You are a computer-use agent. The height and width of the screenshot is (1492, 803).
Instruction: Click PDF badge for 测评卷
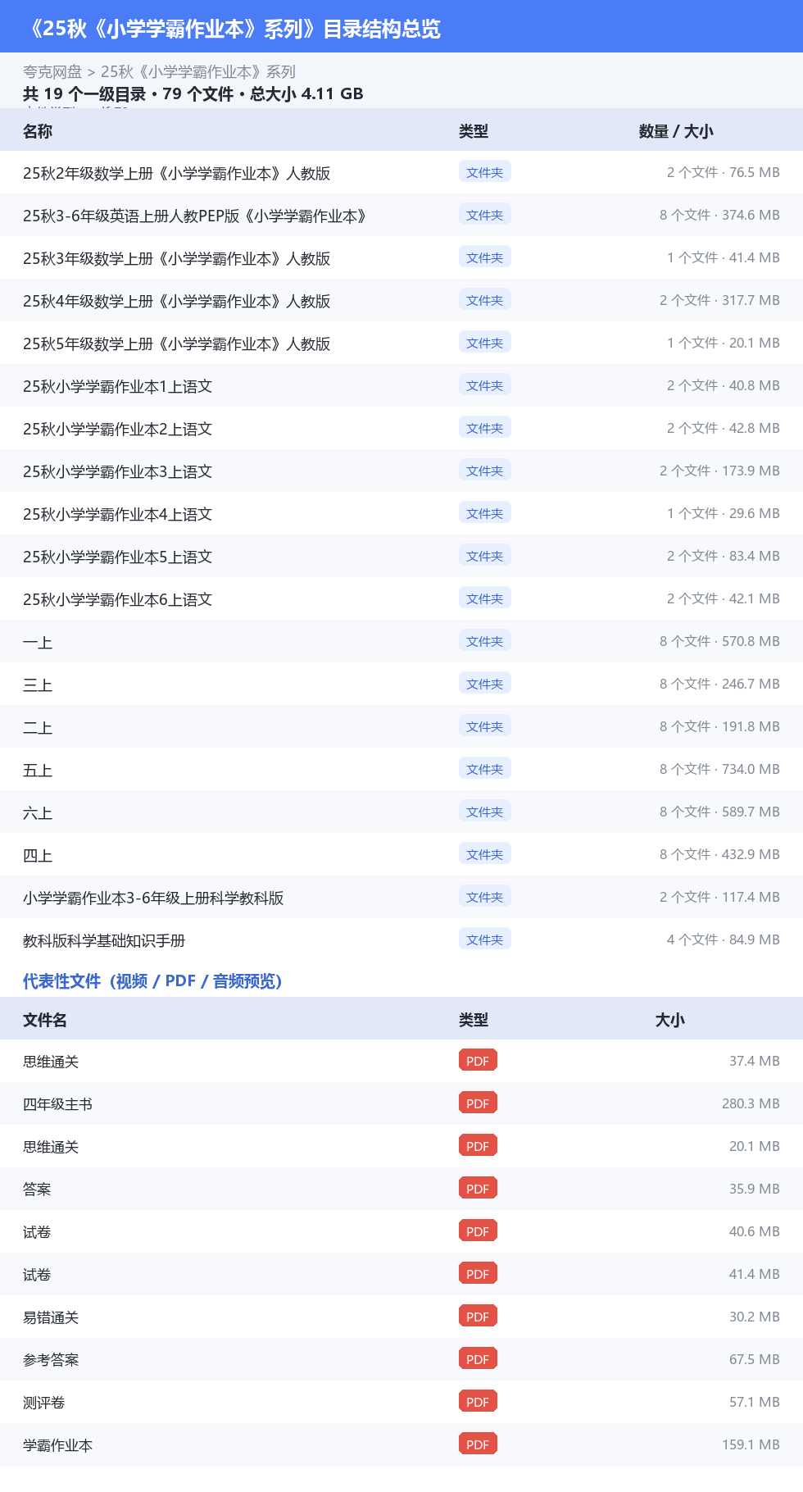coord(478,1402)
